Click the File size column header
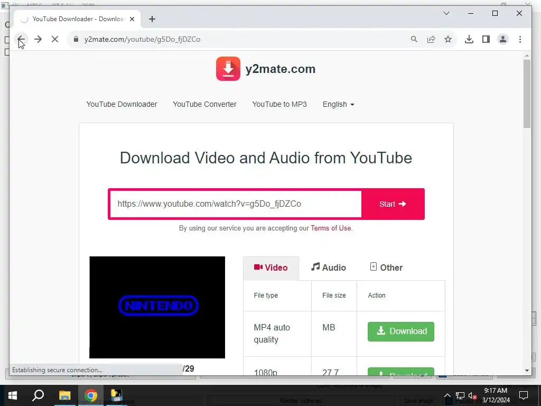 point(334,295)
